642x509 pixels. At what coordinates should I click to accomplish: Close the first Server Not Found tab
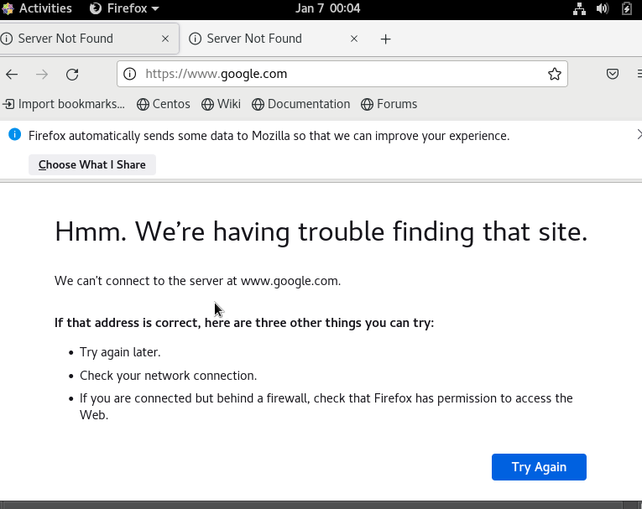click(164, 39)
